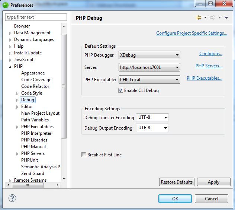The height and width of the screenshot is (210, 235).
Task: Disable the Enable CLI Debug checkbox
Action: coord(121,90)
